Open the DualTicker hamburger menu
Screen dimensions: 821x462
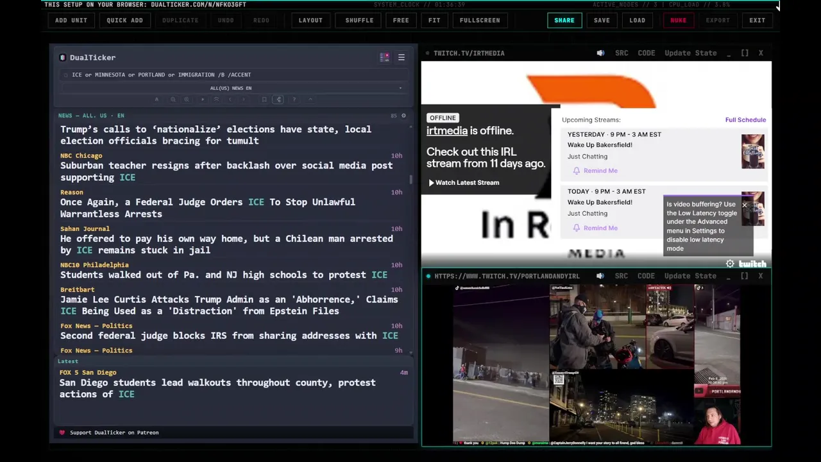click(x=402, y=57)
